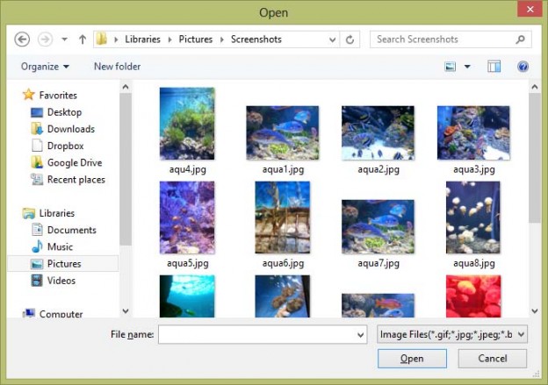548x385 pixels.
Task: Toggle the preview pane icon
Action: point(494,67)
